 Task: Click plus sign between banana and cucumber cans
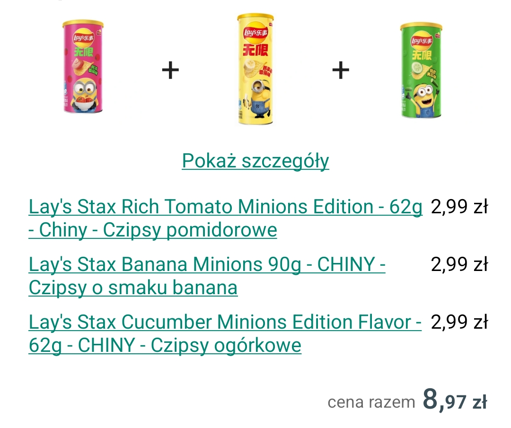tap(341, 70)
